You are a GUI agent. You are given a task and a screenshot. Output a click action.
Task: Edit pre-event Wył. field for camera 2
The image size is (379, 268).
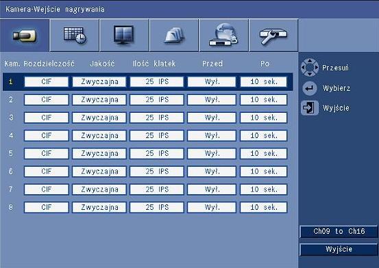(x=212, y=100)
